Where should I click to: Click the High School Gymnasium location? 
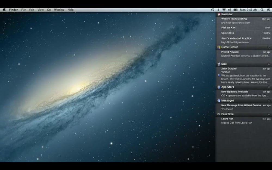pos(235,42)
